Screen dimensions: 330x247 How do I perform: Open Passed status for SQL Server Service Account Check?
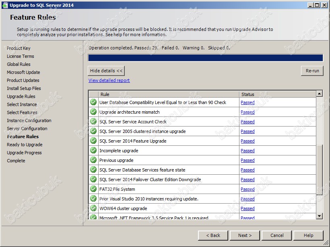click(248, 122)
